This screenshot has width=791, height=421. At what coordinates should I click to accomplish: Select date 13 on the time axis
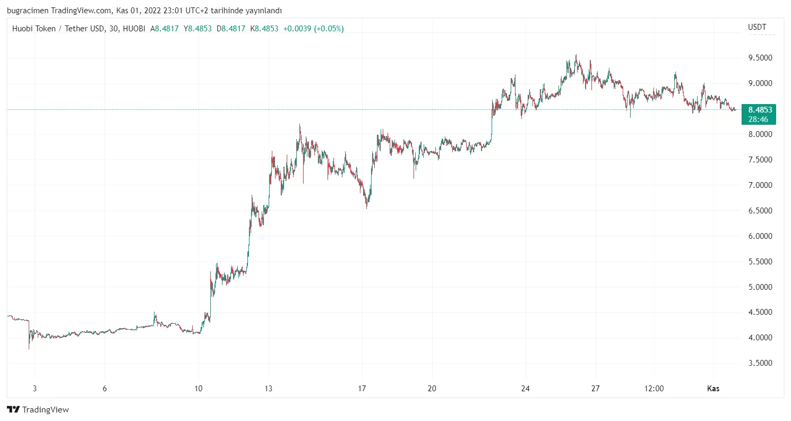269,389
